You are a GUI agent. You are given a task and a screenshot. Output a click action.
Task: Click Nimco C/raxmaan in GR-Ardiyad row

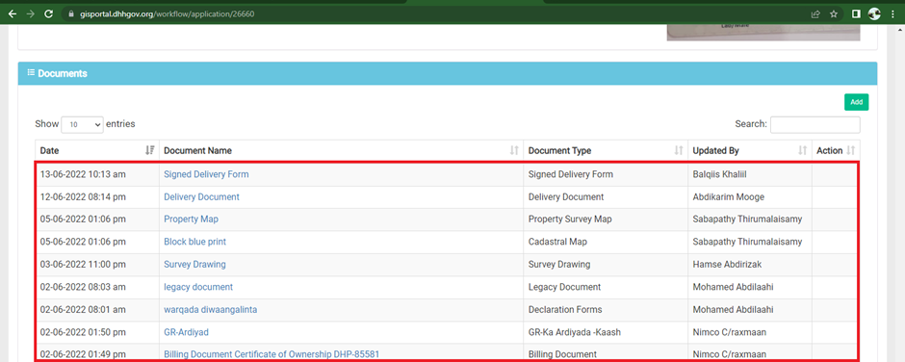(730, 332)
